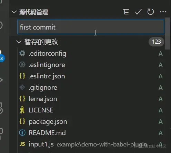Click the JS icon beside input1.js
This screenshot has width=171, height=153.
(22, 144)
